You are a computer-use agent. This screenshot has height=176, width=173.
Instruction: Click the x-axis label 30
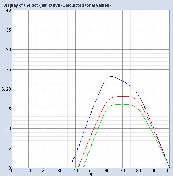click(60, 171)
